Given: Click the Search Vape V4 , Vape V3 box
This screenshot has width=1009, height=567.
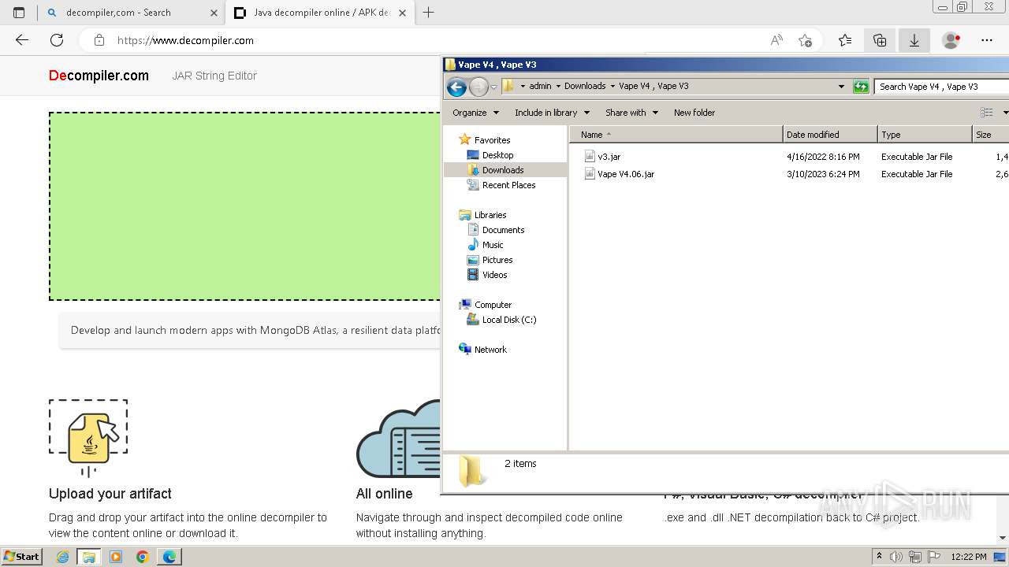Looking at the screenshot, I should click(941, 87).
